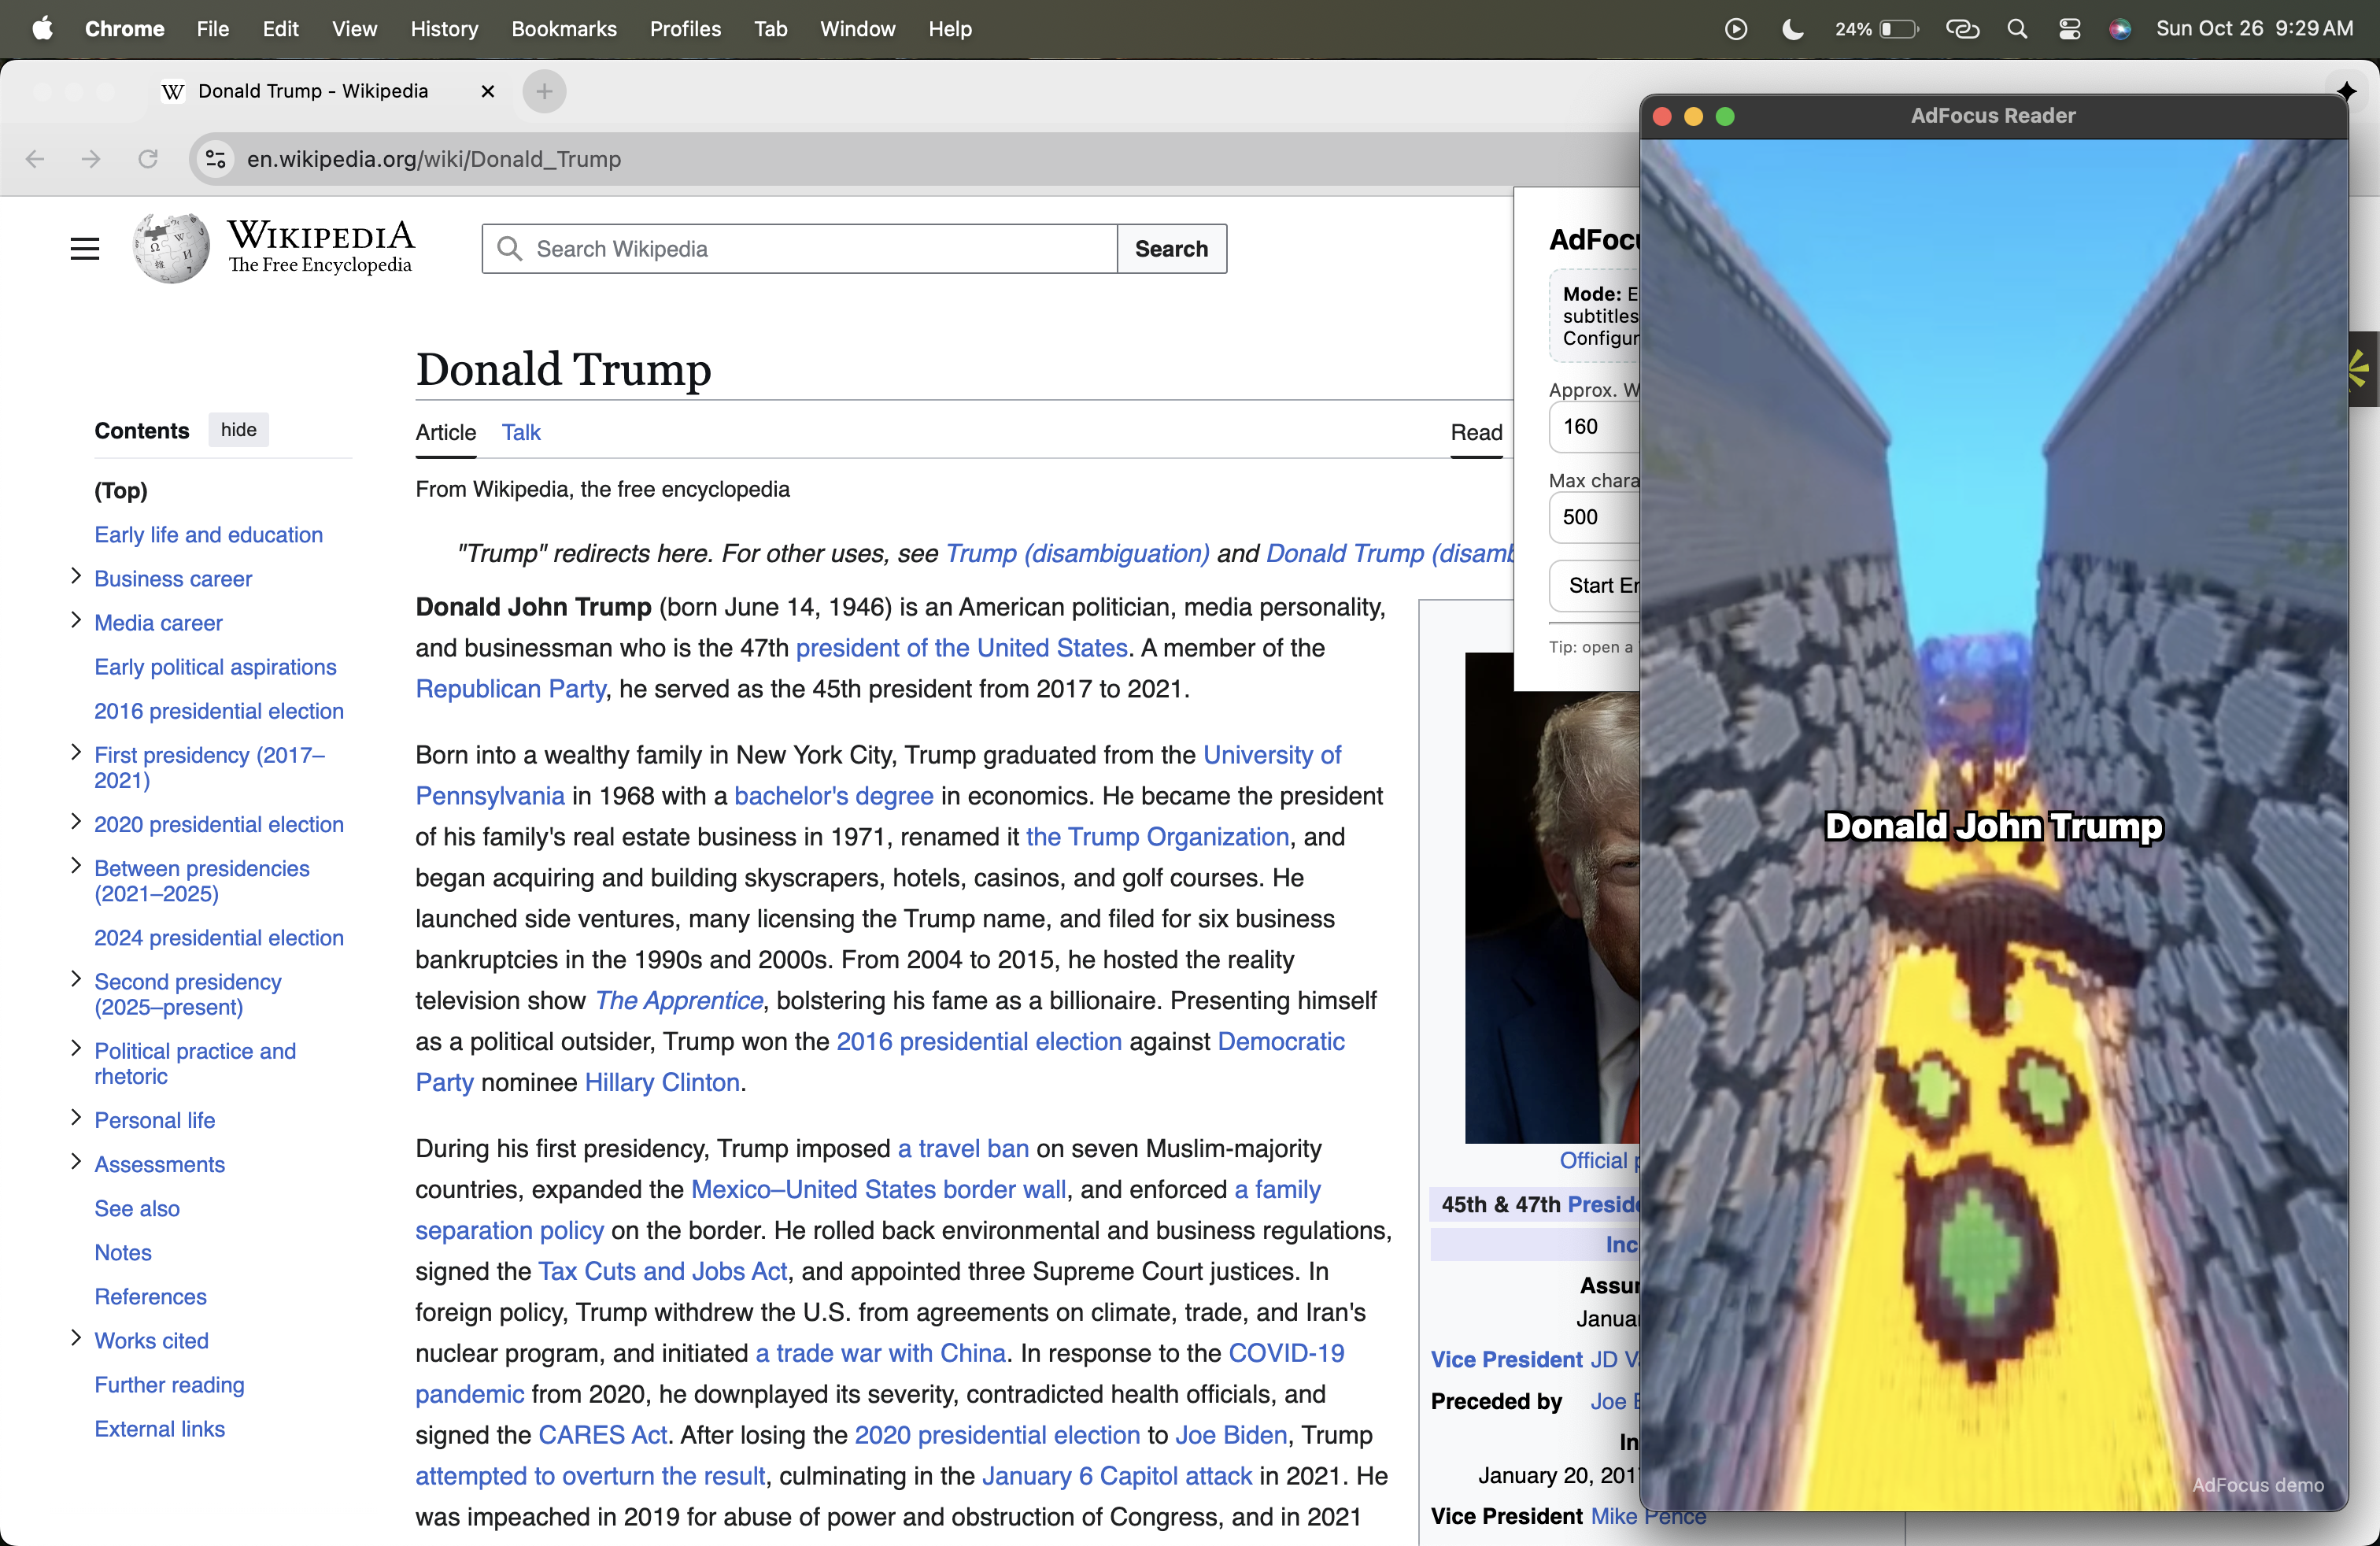Hide the Contents sidebar
Viewport: 2380px width, 1546px height.
click(x=238, y=430)
